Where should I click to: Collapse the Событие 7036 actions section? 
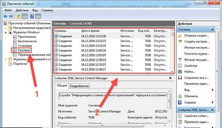point(212,110)
